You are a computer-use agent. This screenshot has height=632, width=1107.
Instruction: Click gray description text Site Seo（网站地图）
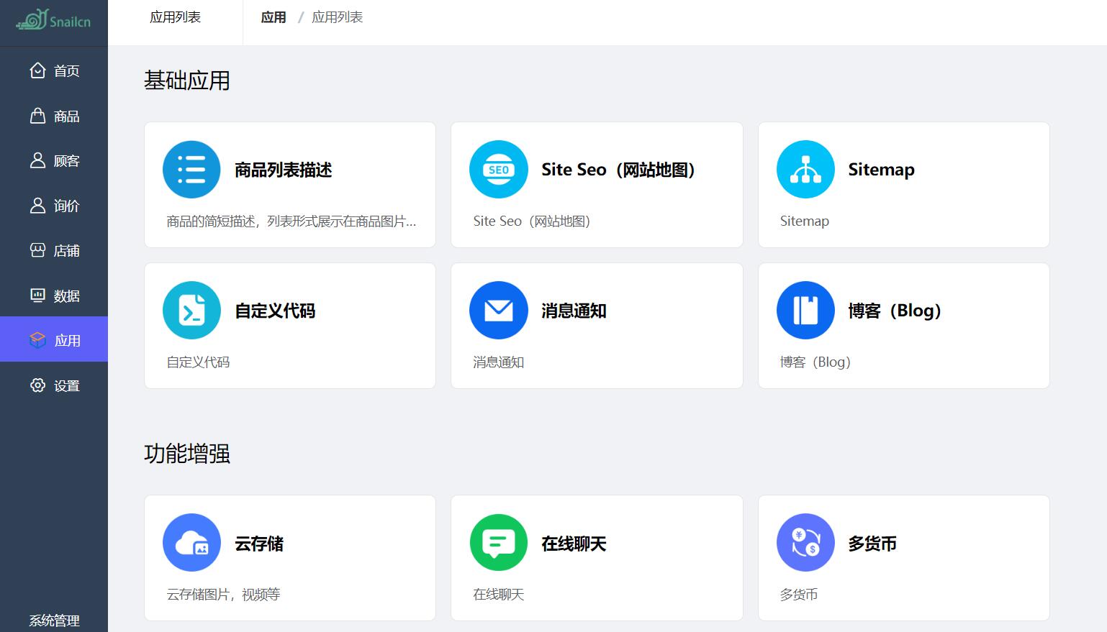[x=532, y=221]
